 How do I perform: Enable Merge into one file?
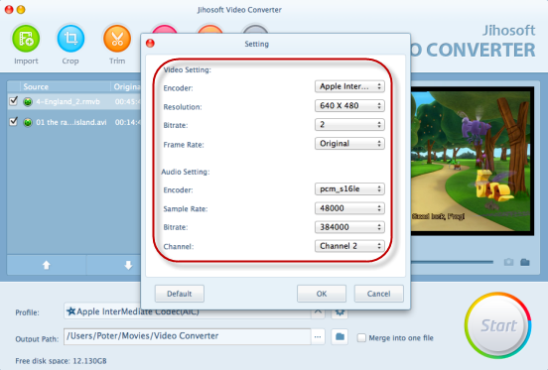361,338
